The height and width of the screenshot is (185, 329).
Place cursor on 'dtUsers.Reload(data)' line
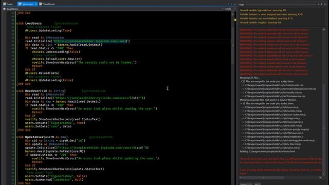42,73
